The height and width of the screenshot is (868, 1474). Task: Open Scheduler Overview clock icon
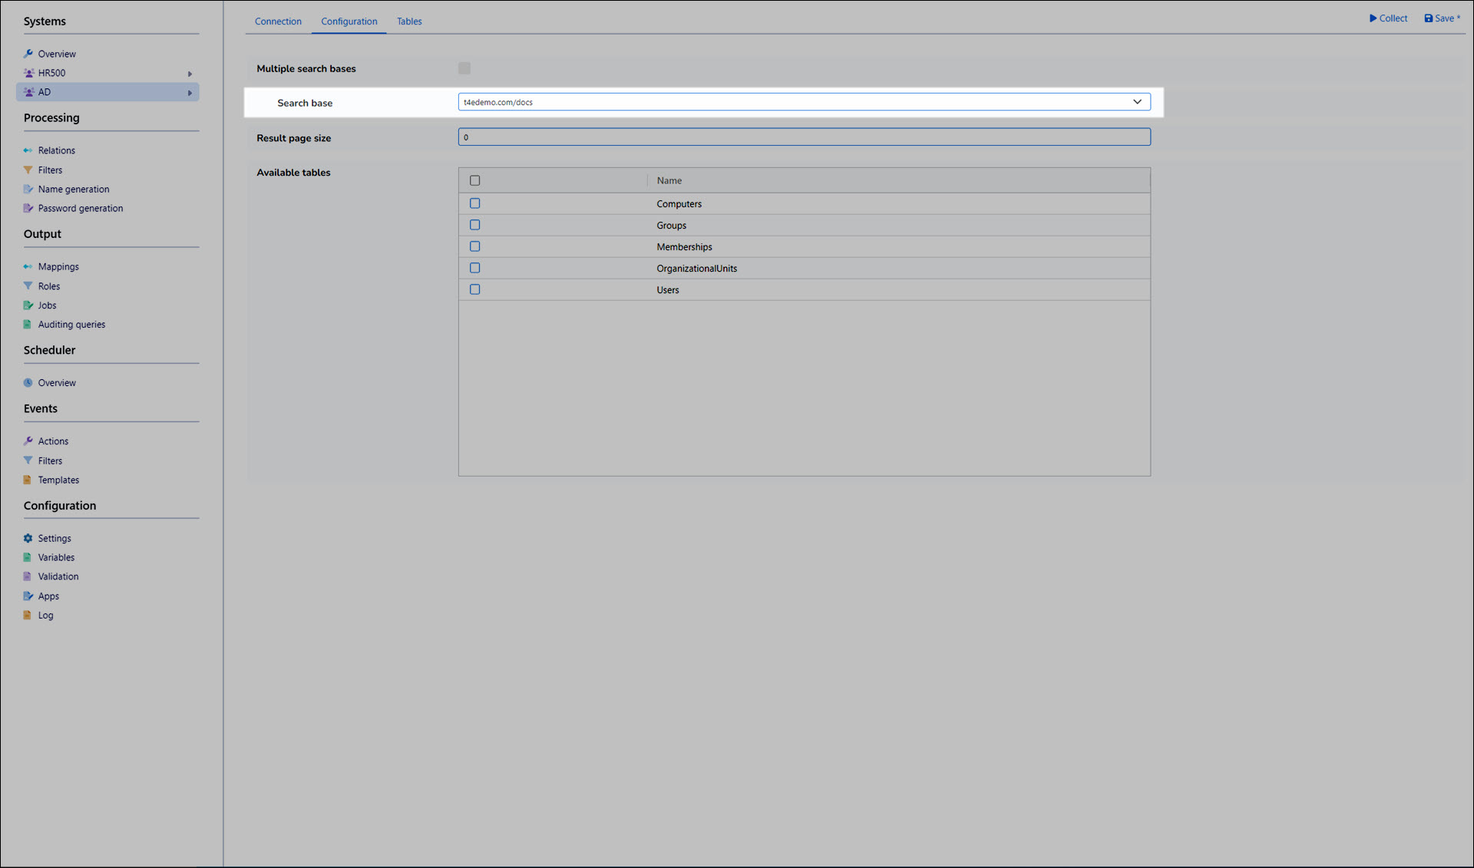[x=28, y=382]
